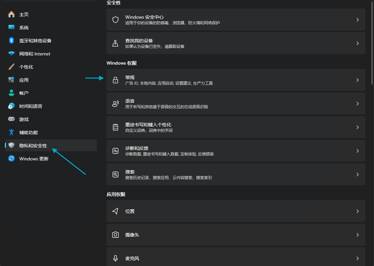This screenshot has width=374, height=266.
Task: Open 蓝牙和其他设备 settings category
Action: [35, 41]
